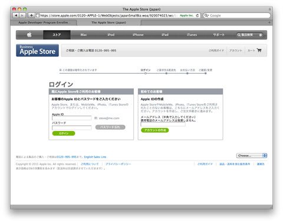Open the rightmost contact link in the footer

(261, 164)
